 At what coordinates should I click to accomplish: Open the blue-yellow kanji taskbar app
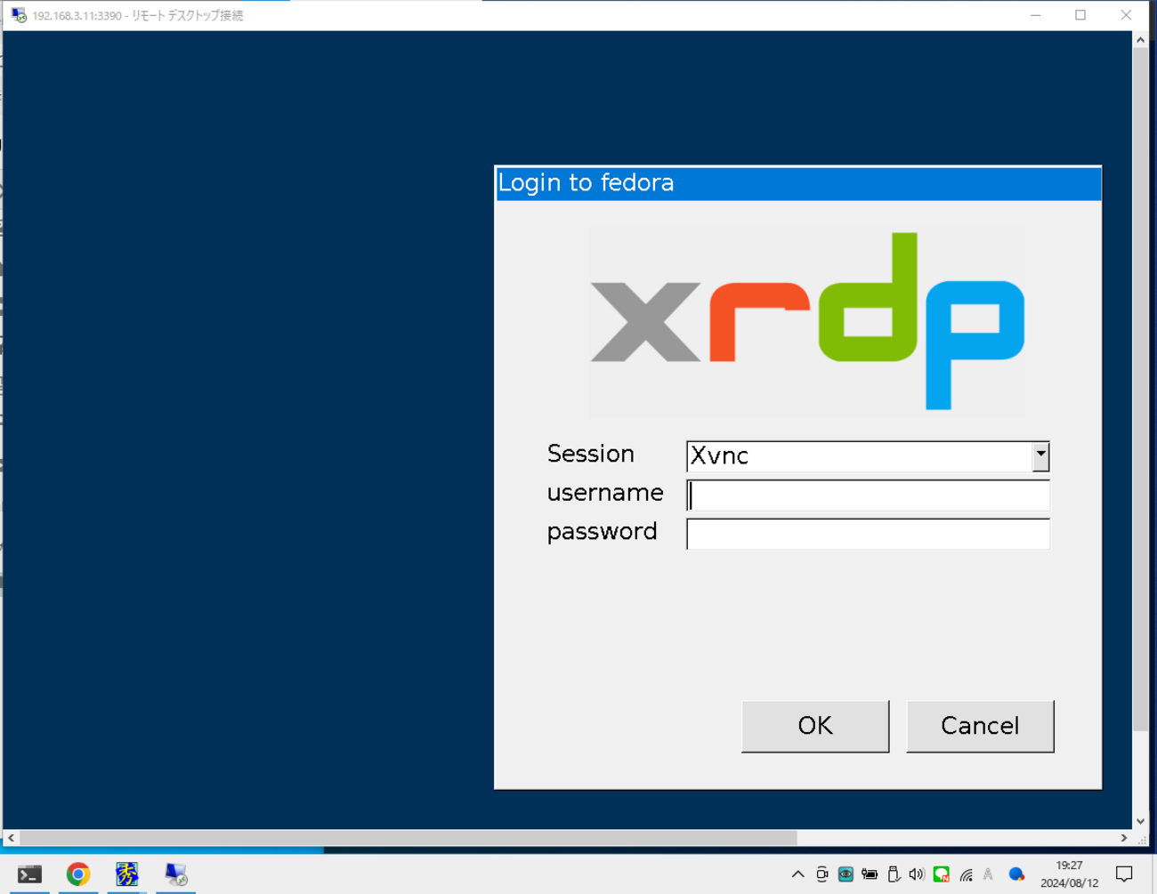pos(126,874)
